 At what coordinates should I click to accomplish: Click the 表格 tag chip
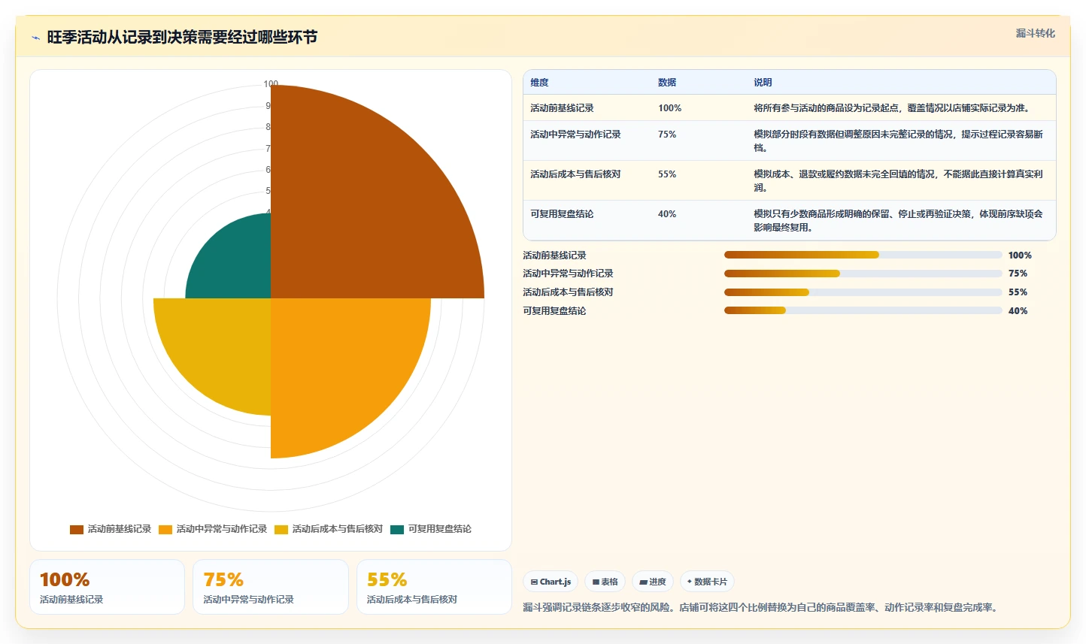point(605,582)
